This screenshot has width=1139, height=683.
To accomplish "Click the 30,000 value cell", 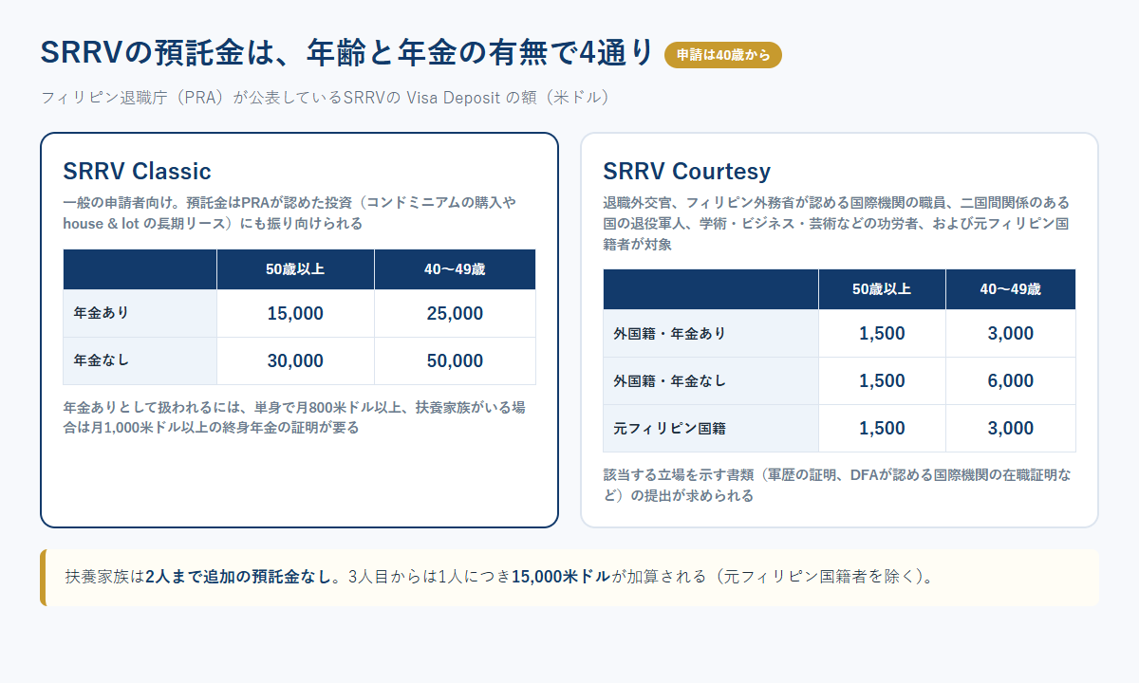I will coord(295,360).
